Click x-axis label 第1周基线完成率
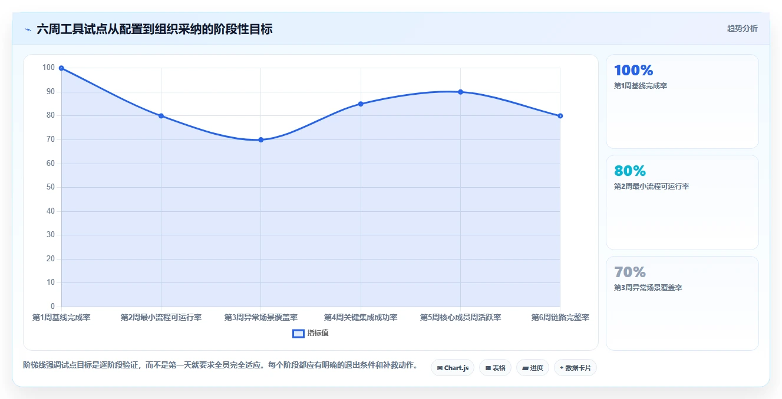The width and height of the screenshot is (782, 399). 61,317
